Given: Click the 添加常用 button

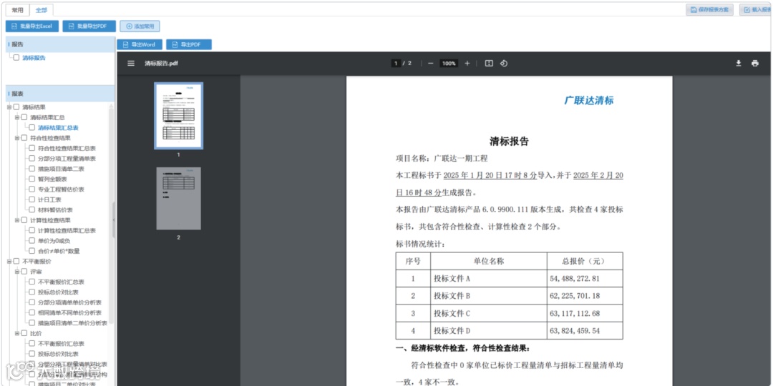Looking at the screenshot, I should 140,26.
